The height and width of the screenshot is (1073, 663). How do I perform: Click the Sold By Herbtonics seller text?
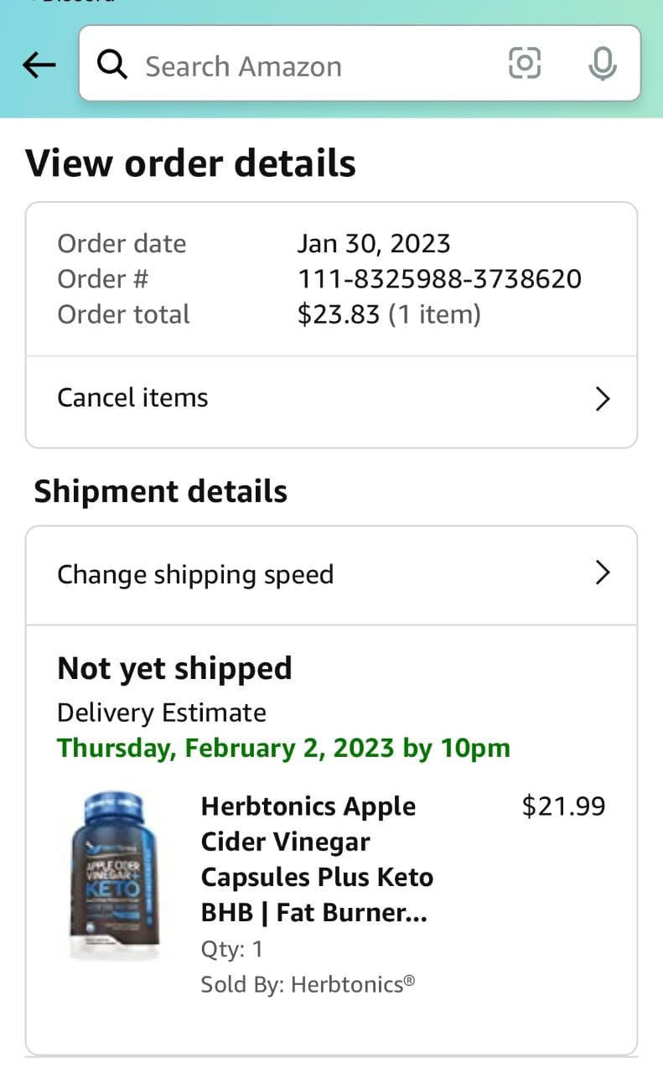pos(308,984)
